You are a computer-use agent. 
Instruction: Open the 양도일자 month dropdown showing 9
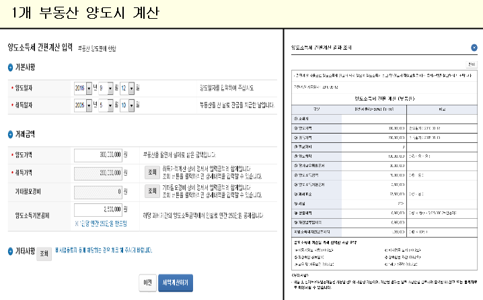tap(106, 88)
